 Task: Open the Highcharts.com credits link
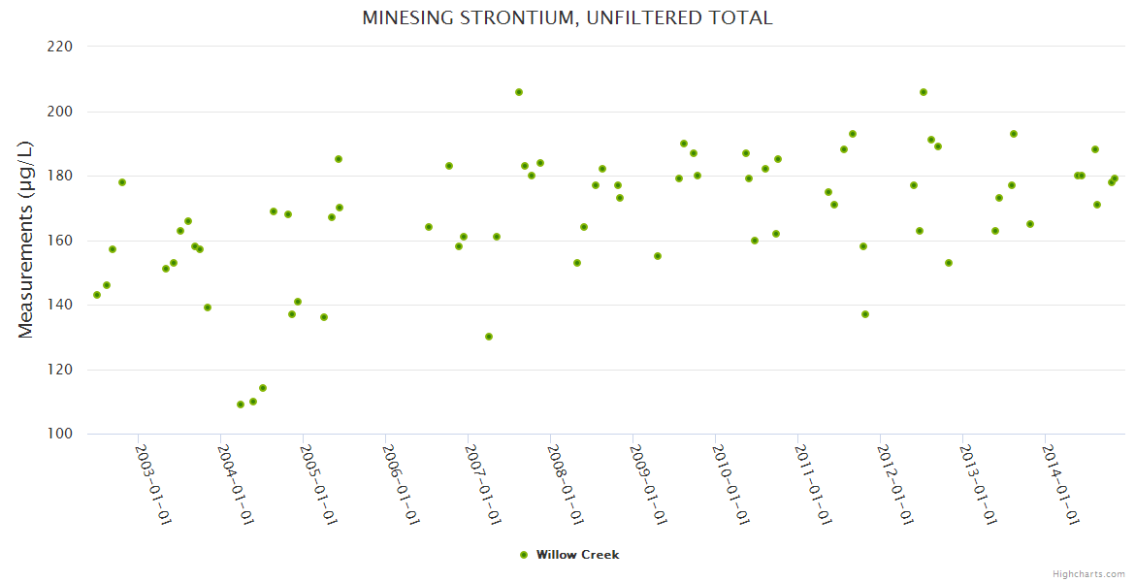[1088, 573]
